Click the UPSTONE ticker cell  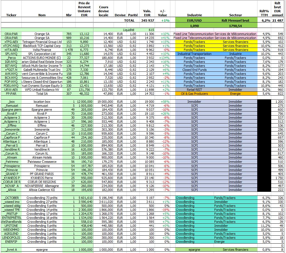point(11,226)
